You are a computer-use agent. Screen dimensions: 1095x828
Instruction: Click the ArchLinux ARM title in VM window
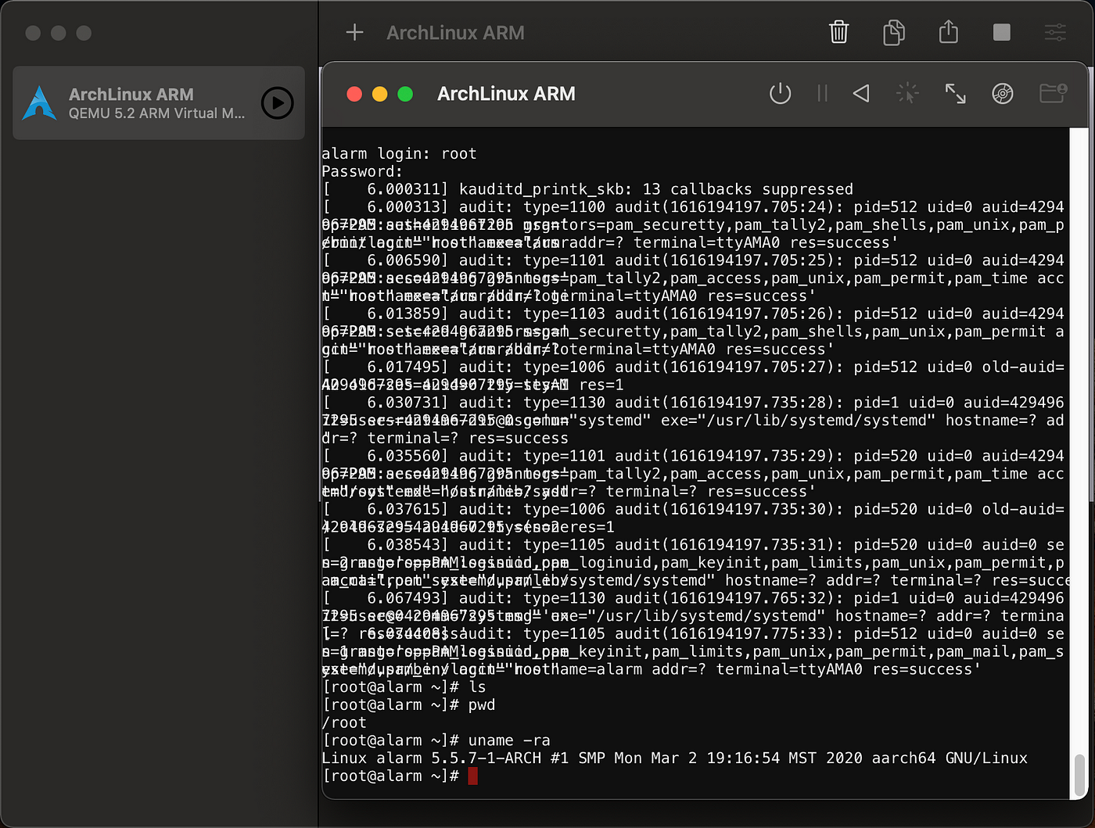[506, 94]
